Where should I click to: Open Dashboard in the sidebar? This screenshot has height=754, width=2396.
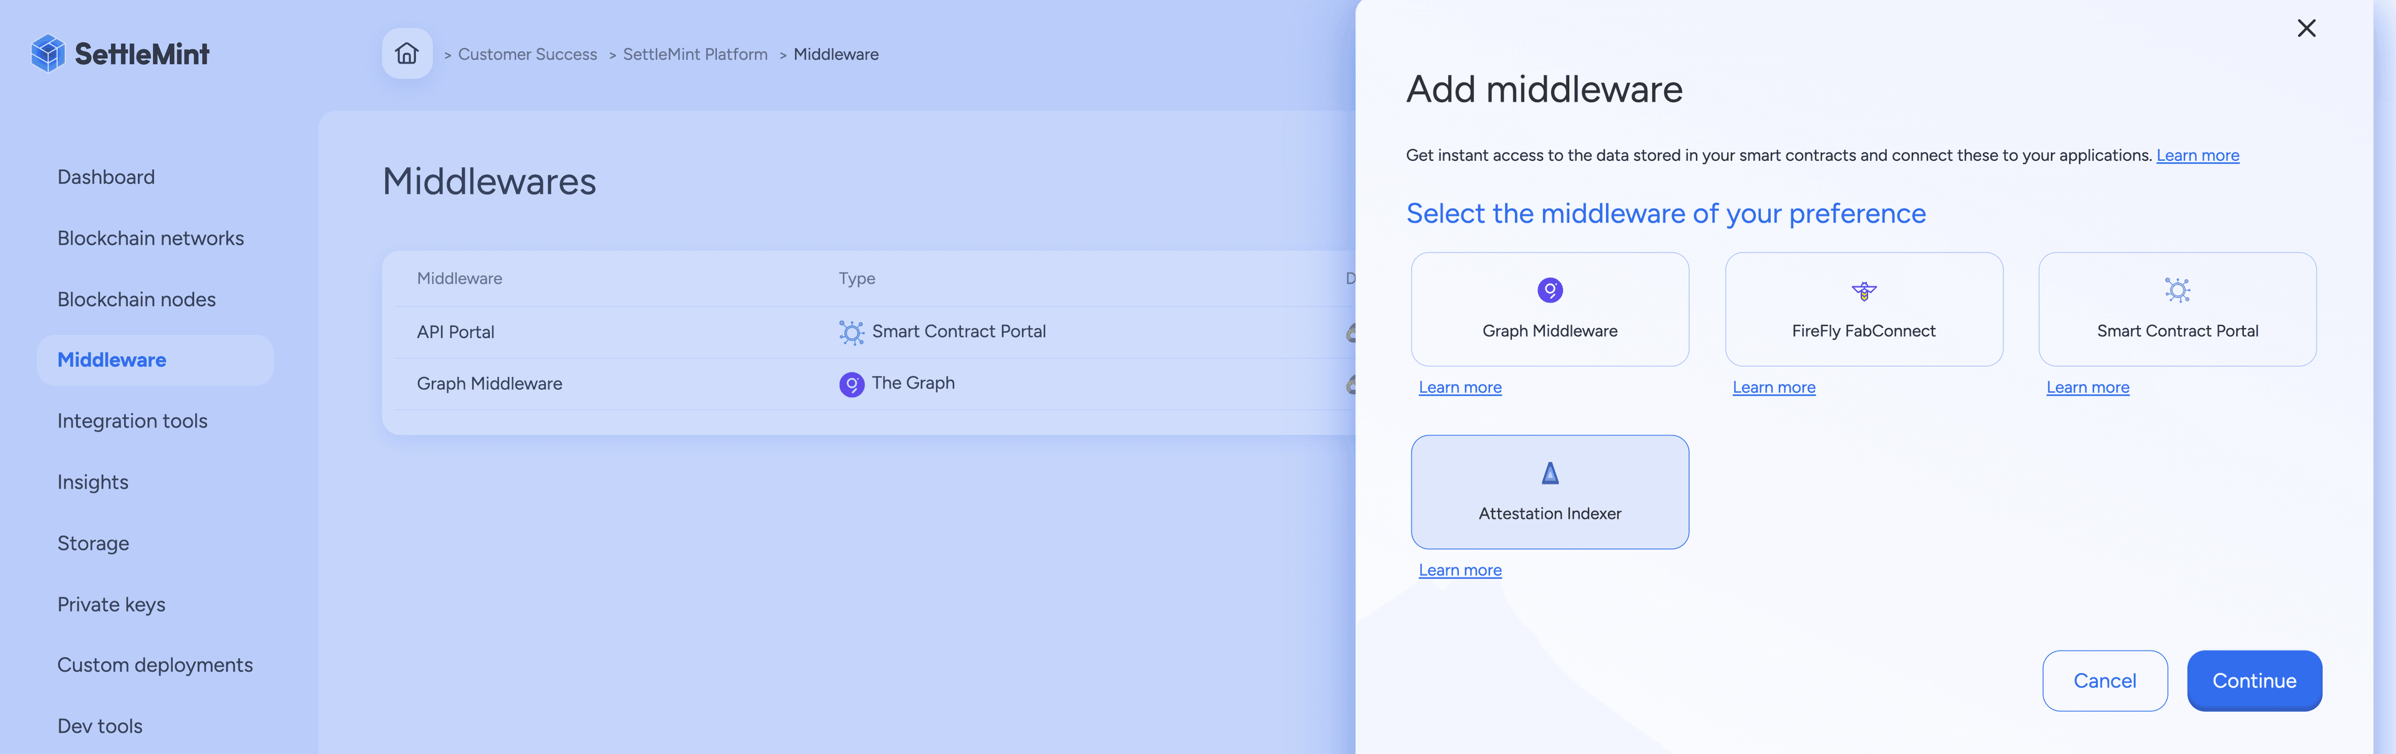(106, 176)
